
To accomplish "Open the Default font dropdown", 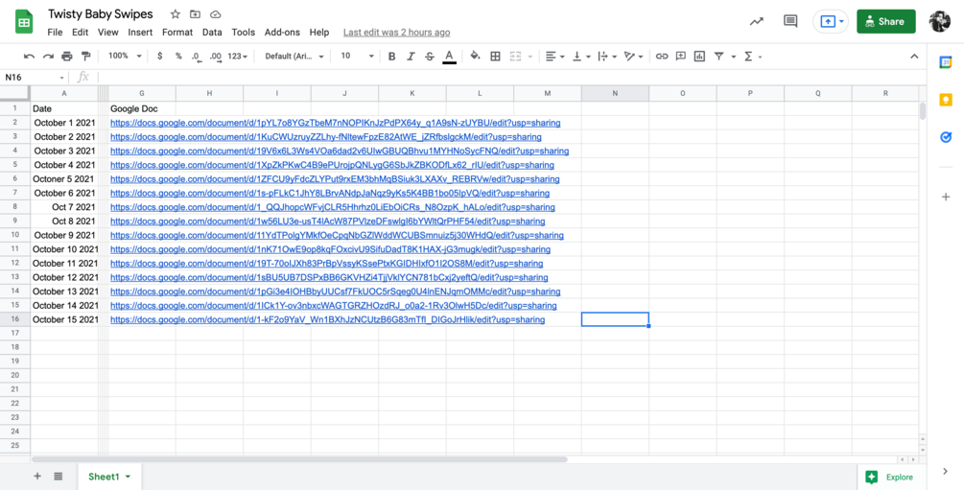I will tap(294, 56).
